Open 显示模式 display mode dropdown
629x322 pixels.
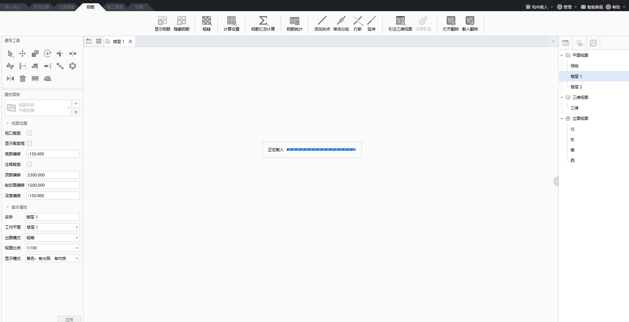point(53,258)
